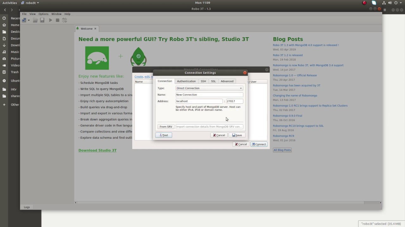This screenshot has width=405, height=227.
Task: Select the Welcome tab
Action: pos(87,29)
